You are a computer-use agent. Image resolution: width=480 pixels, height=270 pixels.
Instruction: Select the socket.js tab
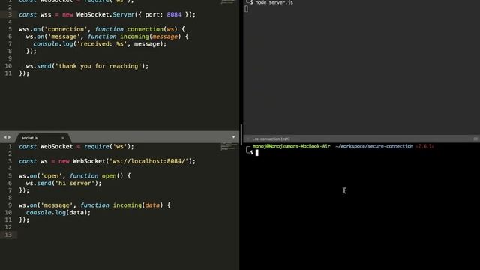coord(30,138)
